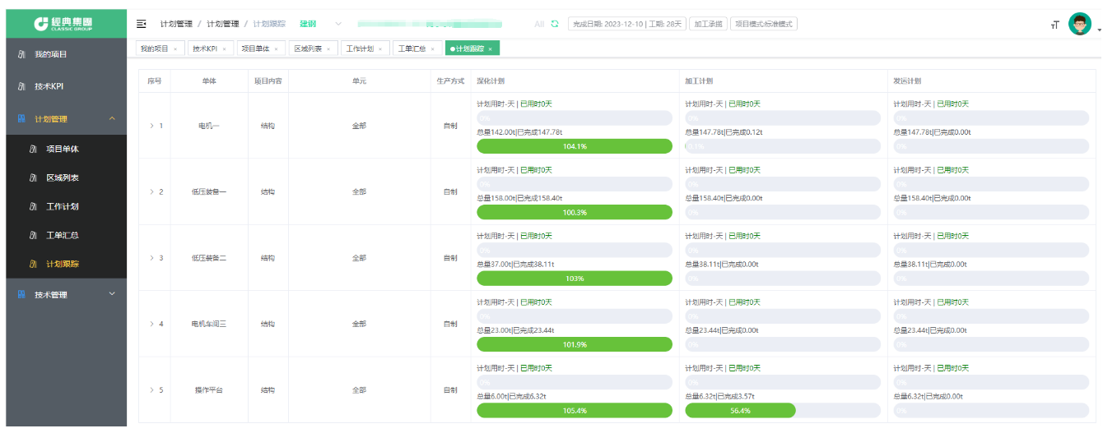Click 总量23.00t|已完成23.44t text
The height and width of the screenshot is (433, 1103).
[516, 330]
